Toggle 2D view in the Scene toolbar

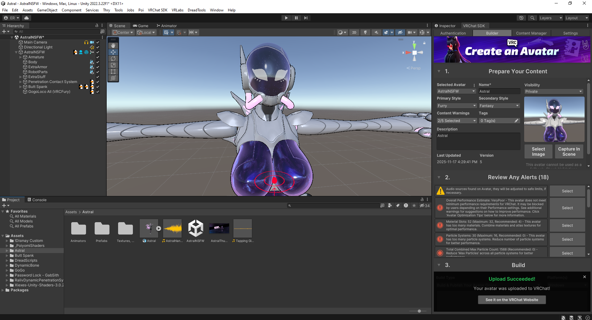coord(354,32)
